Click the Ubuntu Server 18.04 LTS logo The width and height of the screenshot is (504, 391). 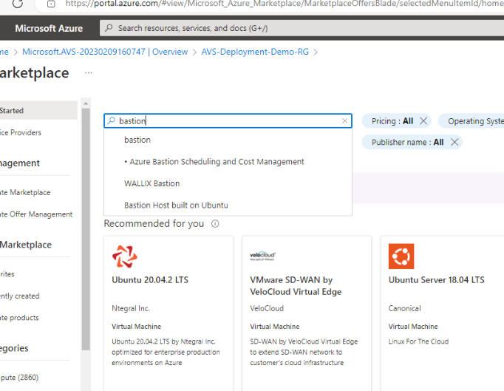[401, 256]
